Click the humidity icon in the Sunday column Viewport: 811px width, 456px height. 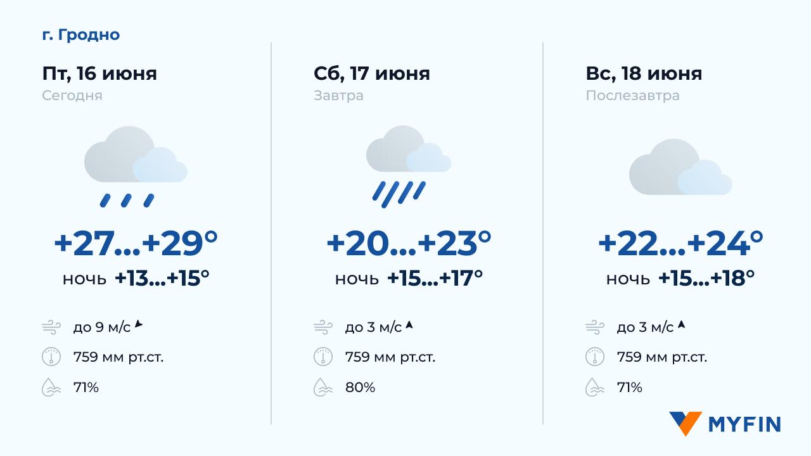pos(595,387)
